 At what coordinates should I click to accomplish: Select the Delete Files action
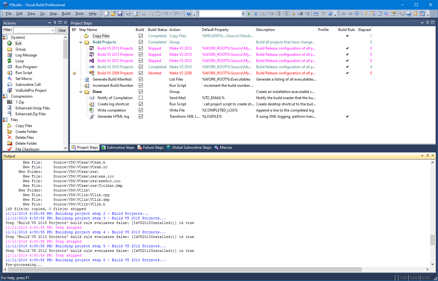(x=24, y=138)
